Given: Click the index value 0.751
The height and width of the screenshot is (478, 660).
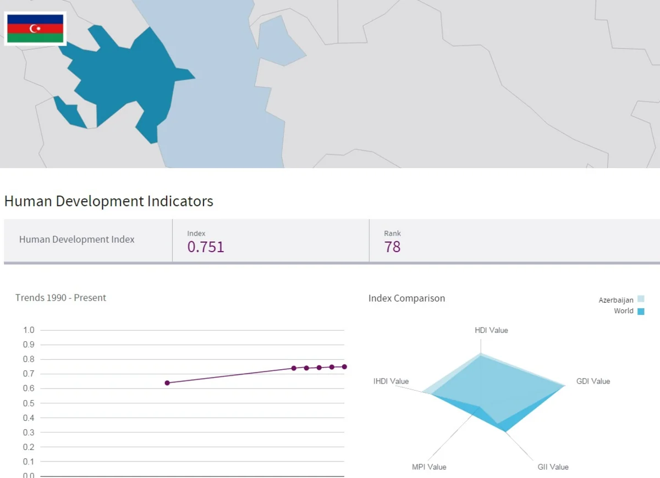Looking at the screenshot, I should 206,247.
